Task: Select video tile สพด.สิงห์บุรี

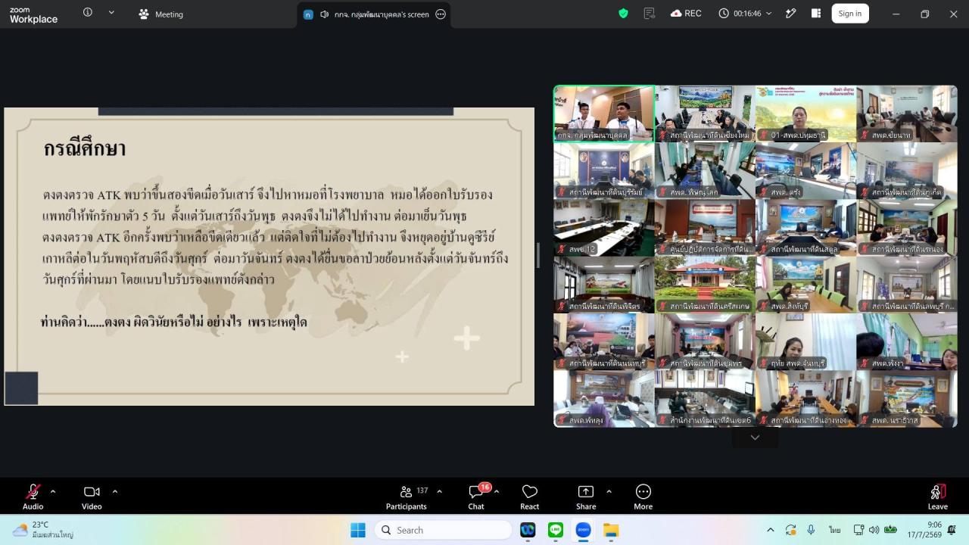Action: pos(805,285)
